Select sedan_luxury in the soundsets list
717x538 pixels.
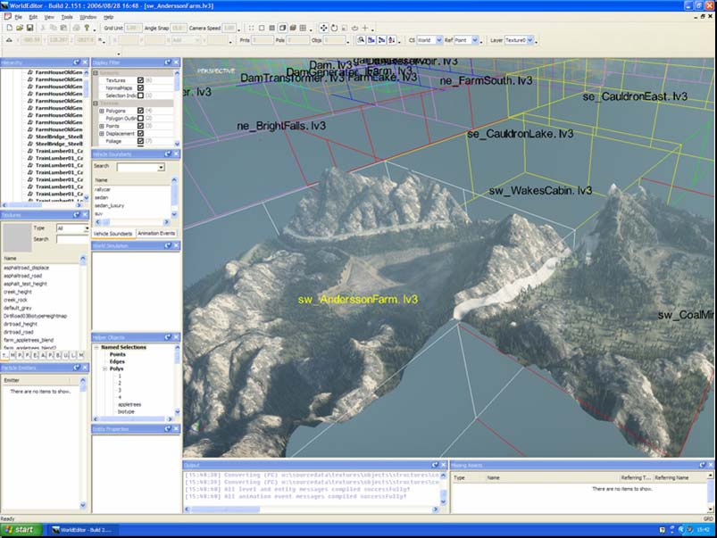coord(109,206)
